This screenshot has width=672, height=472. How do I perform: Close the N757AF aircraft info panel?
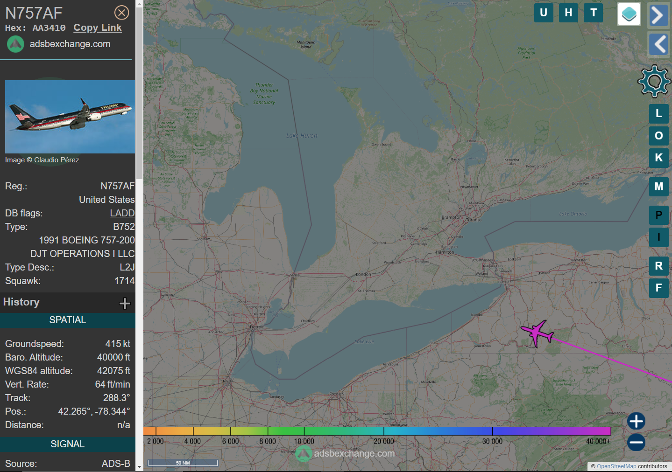click(x=121, y=13)
